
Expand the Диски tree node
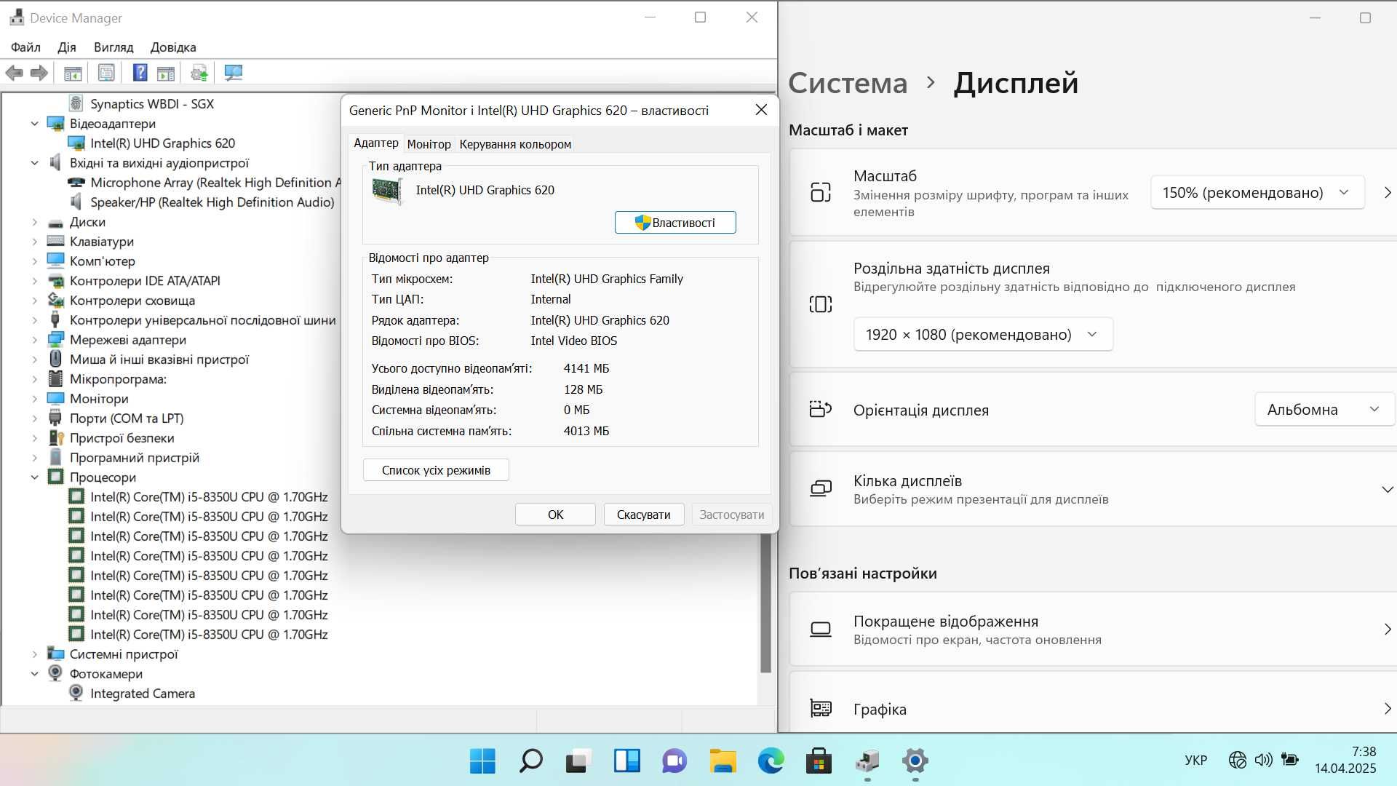pyautogui.click(x=34, y=222)
